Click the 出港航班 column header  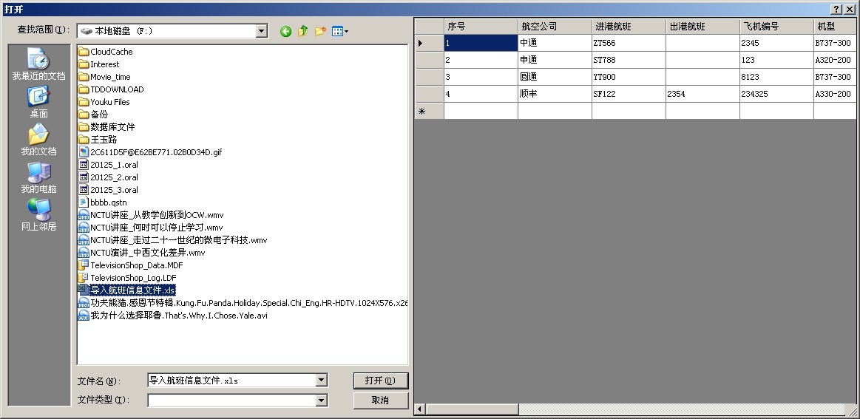(x=702, y=27)
